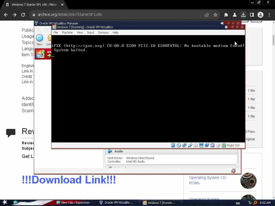Open the Input menu
Image resolution: width=275 pixels, height=206 pixels.
coord(91,32)
